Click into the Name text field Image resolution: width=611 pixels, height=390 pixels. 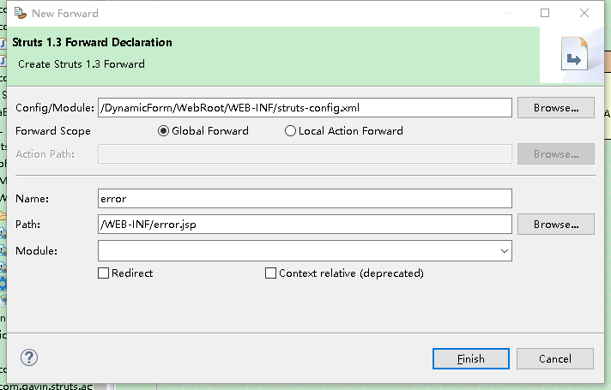305,199
